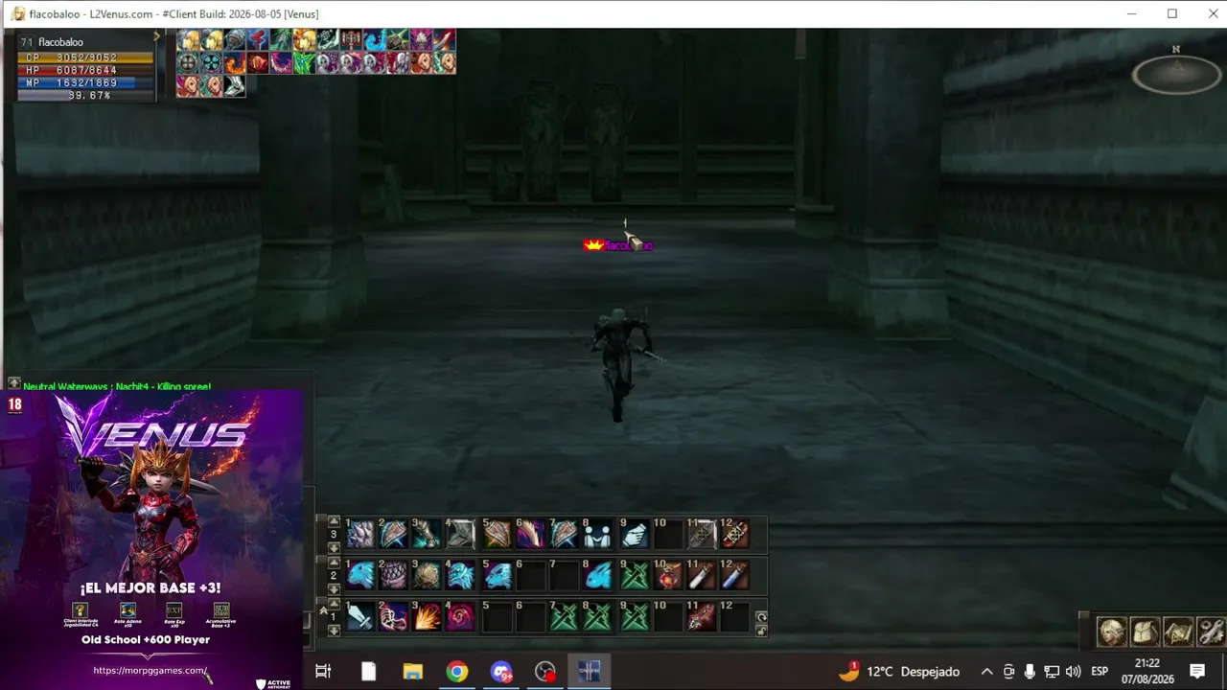Click the CP bar showing 3052/3052

pos(86,57)
